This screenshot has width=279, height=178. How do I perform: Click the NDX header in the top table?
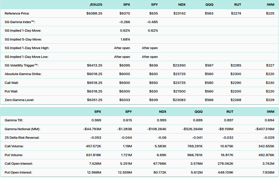coord(182,5)
